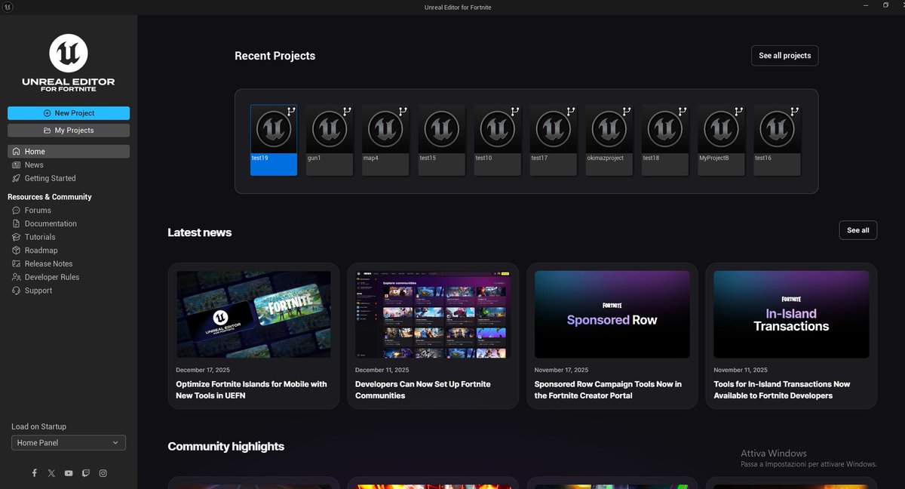Click the source control icon on gun1
The width and height of the screenshot is (905, 489).
click(x=347, y=111)
